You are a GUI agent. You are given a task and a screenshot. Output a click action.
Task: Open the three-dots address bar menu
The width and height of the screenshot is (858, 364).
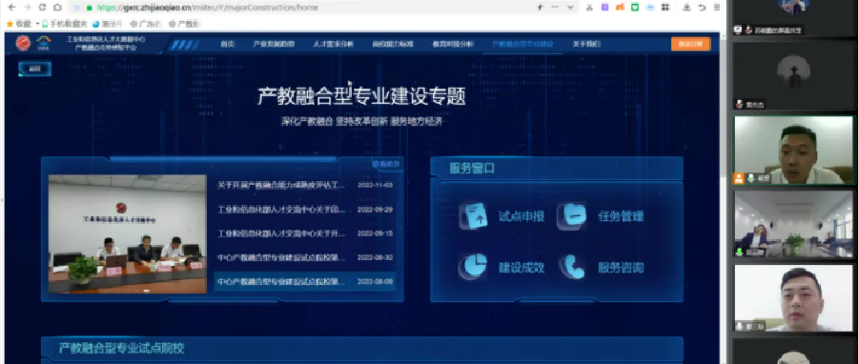click(555, 8)
